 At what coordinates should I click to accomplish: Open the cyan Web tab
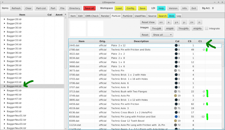click(172, 16)
